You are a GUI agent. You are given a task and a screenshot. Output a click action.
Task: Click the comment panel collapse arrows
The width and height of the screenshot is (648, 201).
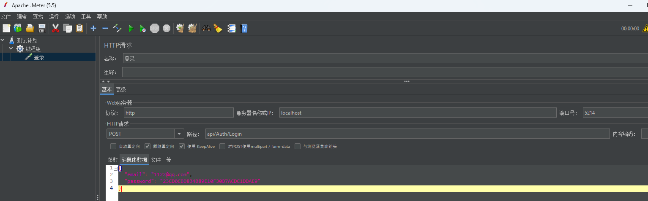click(x=105, y=81)
